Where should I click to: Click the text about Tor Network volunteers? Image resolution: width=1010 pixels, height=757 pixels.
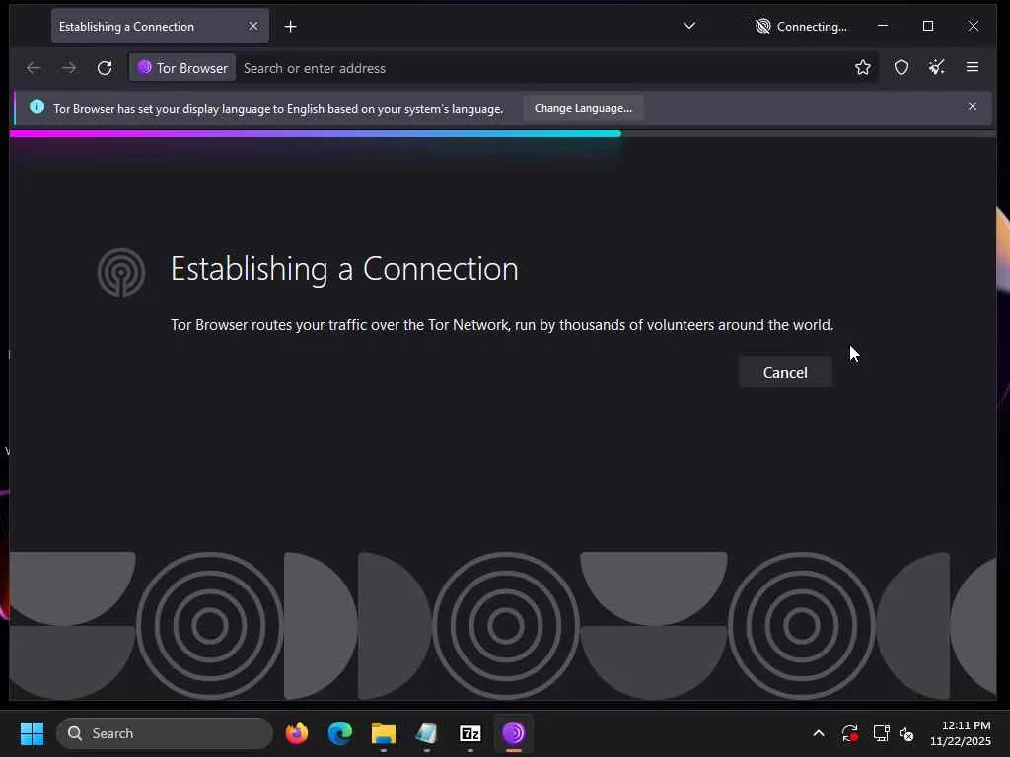[502, 325]
